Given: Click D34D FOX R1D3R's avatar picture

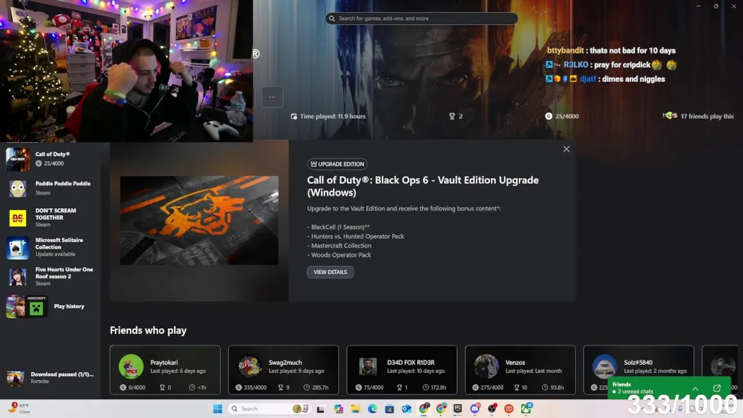Looking at the screenshot, I should (x=368, y=366).
